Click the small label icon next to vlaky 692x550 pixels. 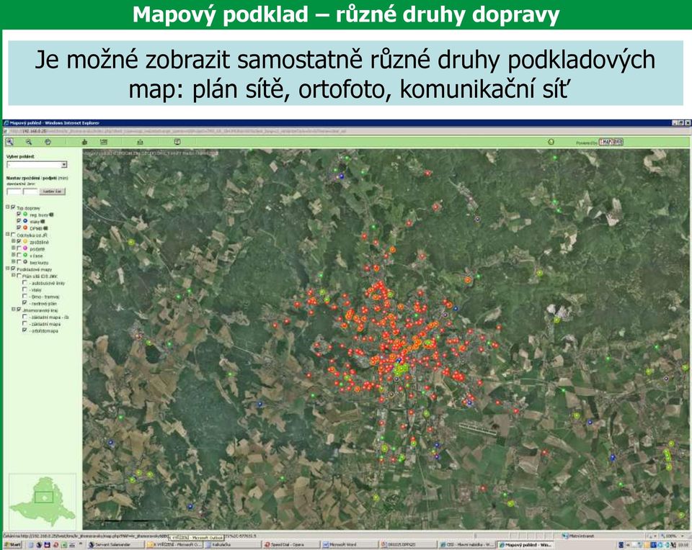click(43, 222)
